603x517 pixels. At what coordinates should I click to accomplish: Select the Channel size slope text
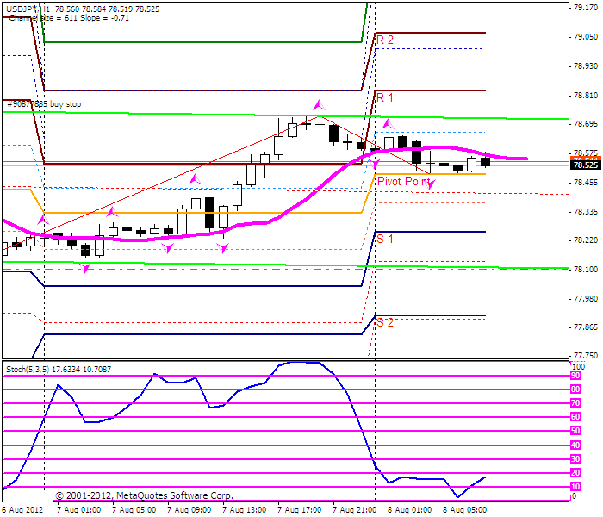click(x=69, y=18)
